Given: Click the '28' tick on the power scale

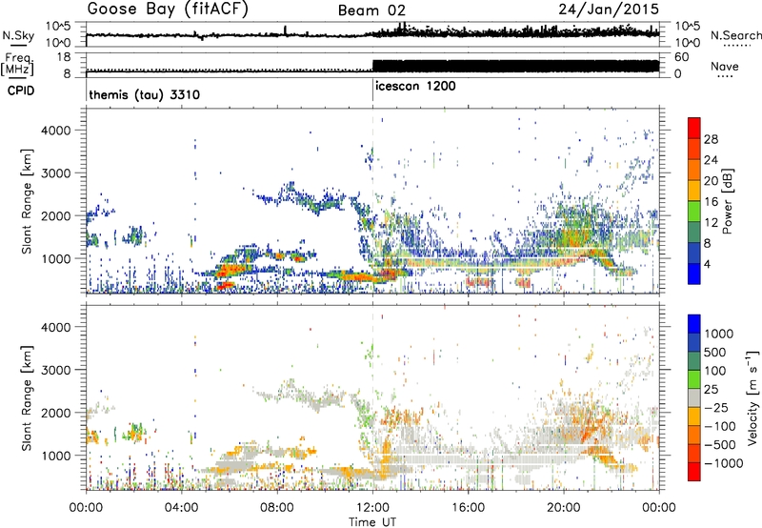Looking at the screenshot, I should 711,139.
